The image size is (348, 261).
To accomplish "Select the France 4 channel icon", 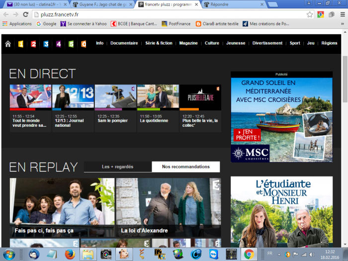I will [58, 44].
